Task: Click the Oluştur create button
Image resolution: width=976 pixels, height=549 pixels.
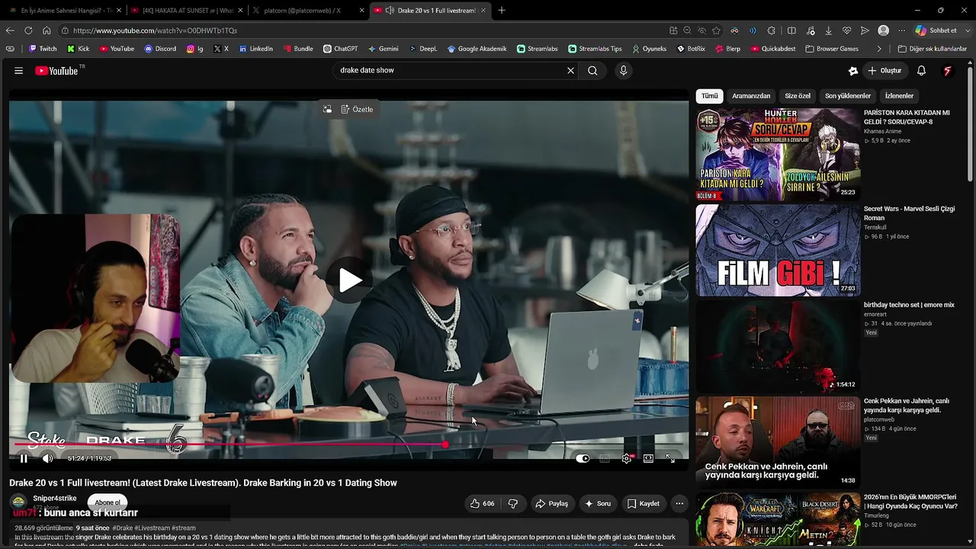Action: pos(884,71)
